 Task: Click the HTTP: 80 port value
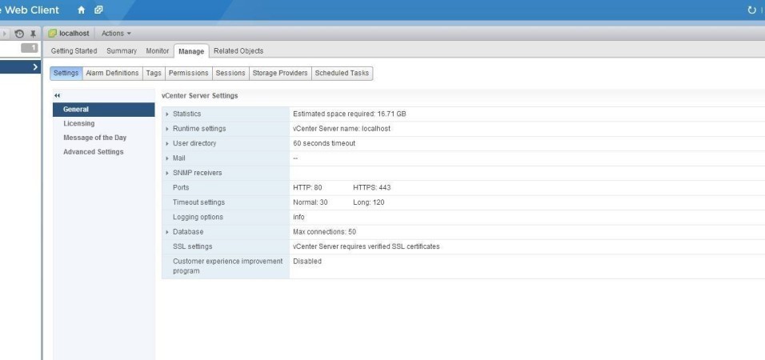click(x=307, y=188)
